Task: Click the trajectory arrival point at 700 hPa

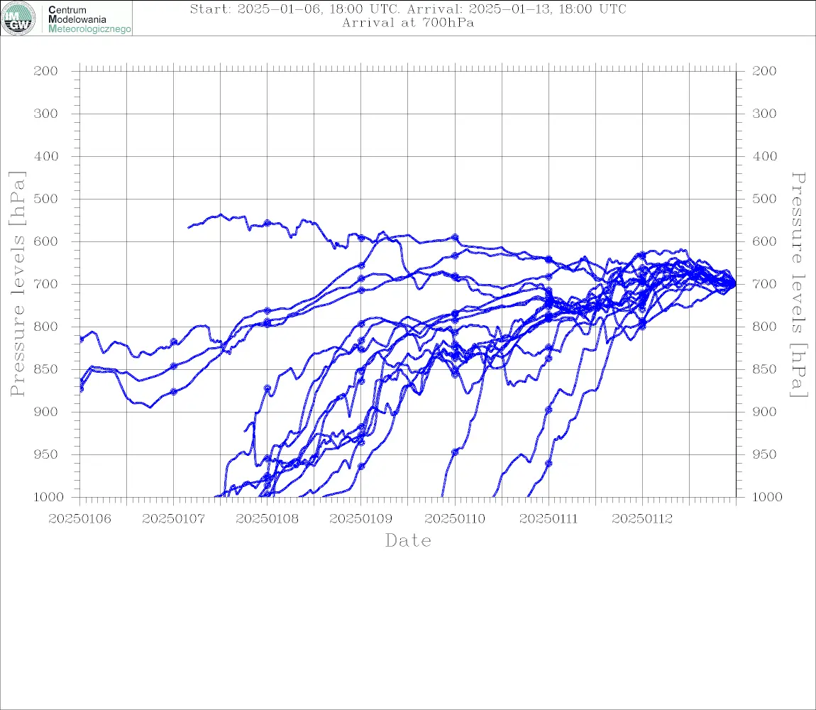Action: click(x=735, y=285)
